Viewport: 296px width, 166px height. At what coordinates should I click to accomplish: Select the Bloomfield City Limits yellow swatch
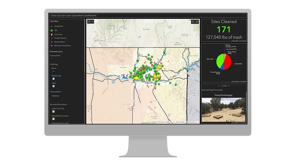[53, 119]
